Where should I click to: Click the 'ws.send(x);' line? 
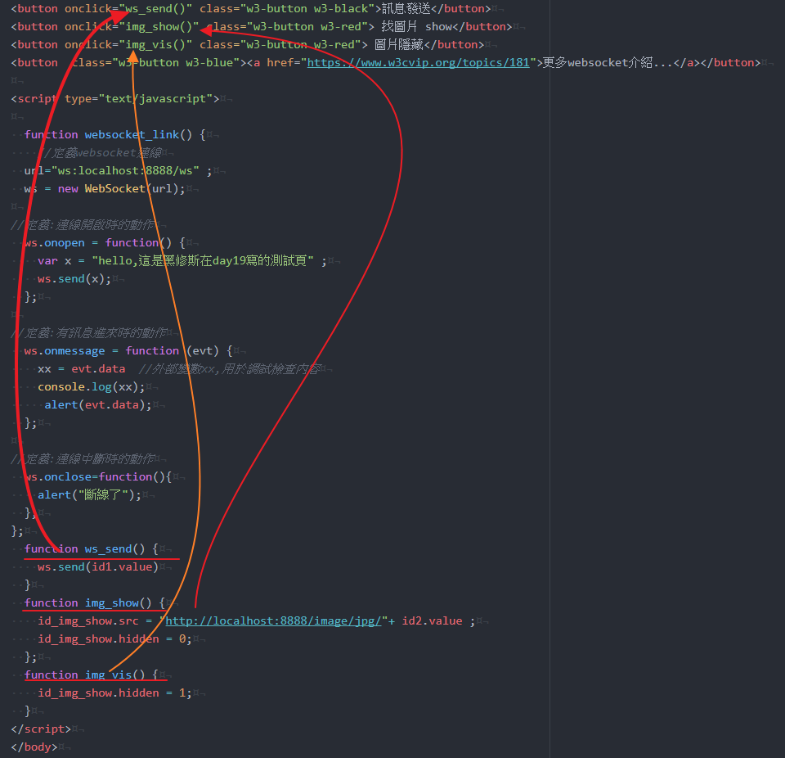point(74,279)
